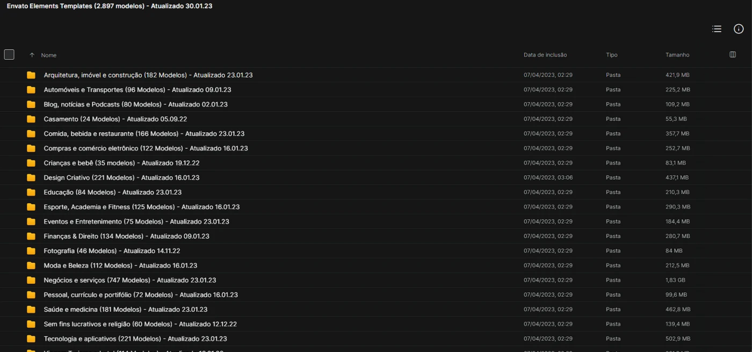Click folder icon for Crianças e bebê
The height and width of the screenshot is (352, 752).
point(31,163)
